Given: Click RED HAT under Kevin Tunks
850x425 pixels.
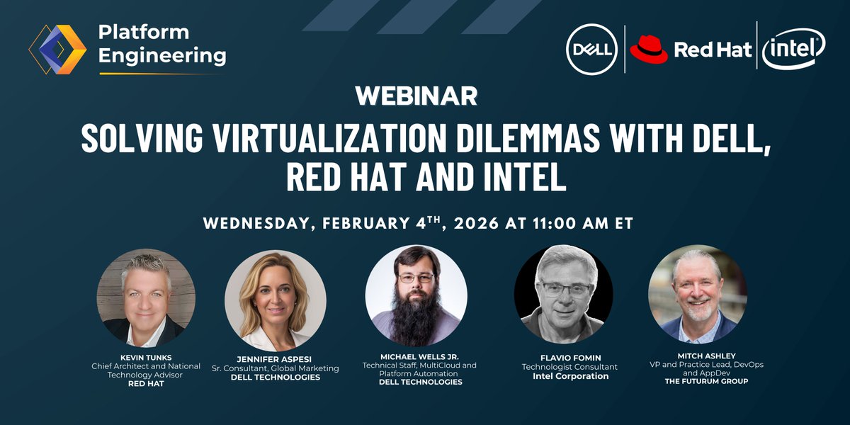Looking at the screenshot, I should click(x=145, y=384).
